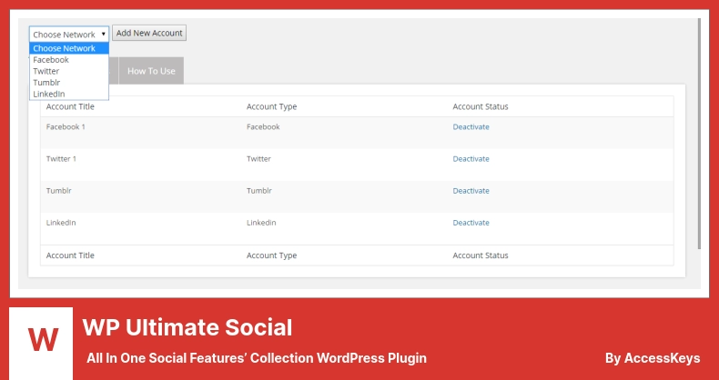Select Twitter from the network list
This screenshot has height=380, width=719.
69,72
